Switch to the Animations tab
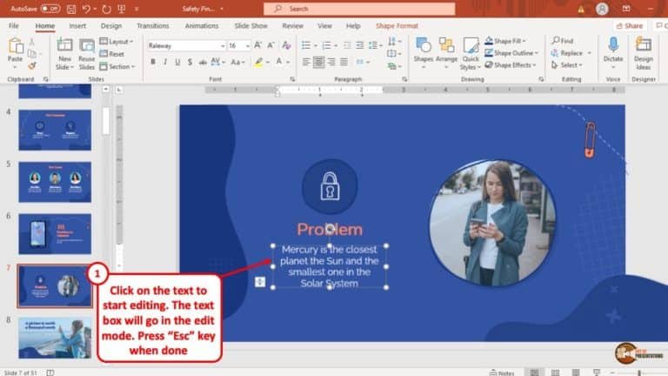Image resolution: width=668 pixels, height=376 pixels. point(201,26)
